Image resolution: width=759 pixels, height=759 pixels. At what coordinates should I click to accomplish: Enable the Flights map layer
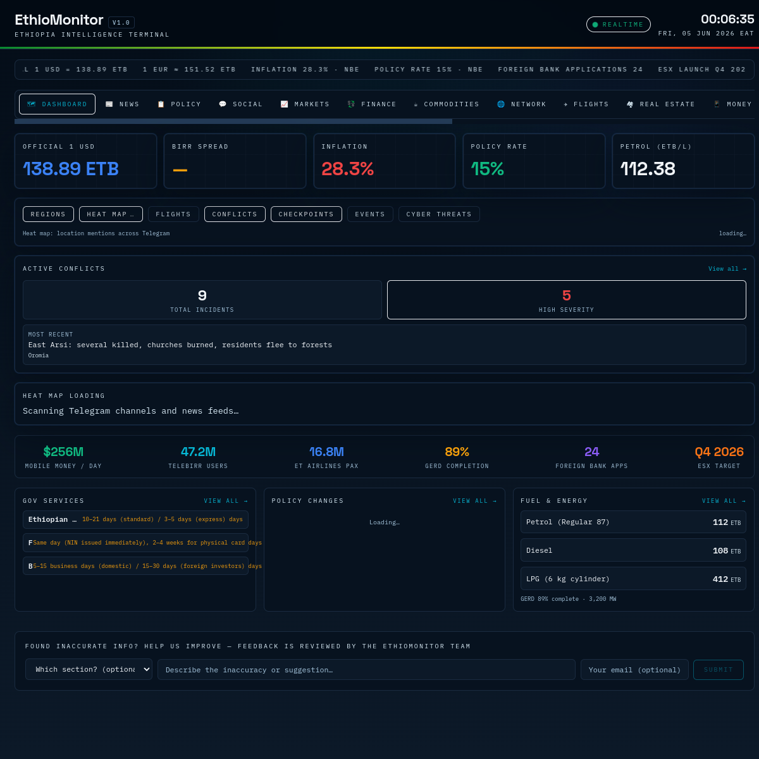[173, 214]
